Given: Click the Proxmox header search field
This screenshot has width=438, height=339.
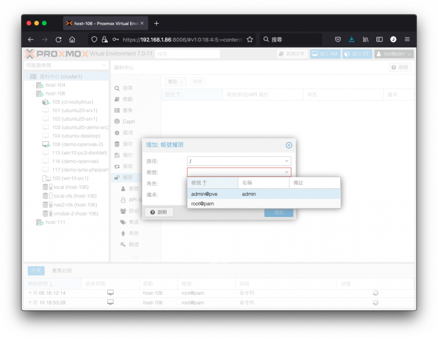Looking at the screenshot, I should (187, 54).
